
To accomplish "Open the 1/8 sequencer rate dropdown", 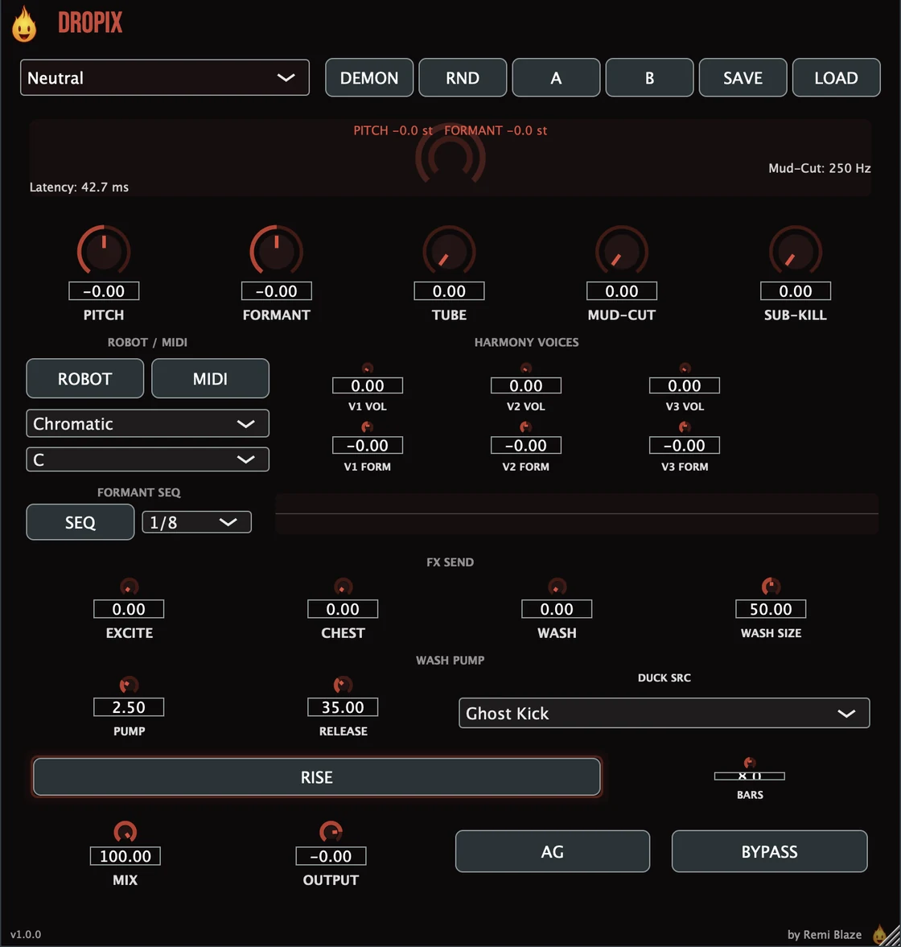I will [x=197, y=522].
